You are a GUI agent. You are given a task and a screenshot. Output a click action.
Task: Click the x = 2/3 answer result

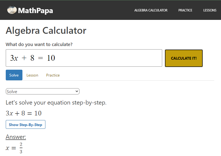point(14,148)
